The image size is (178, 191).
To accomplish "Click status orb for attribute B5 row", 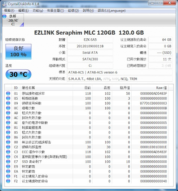I will click(x=8, y=132).
